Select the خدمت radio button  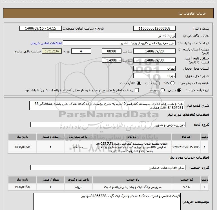(158, 83)
